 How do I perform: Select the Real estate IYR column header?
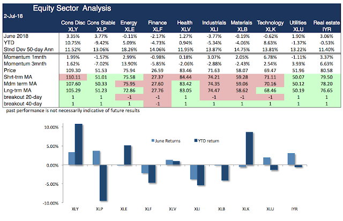[x=323, y=25]
